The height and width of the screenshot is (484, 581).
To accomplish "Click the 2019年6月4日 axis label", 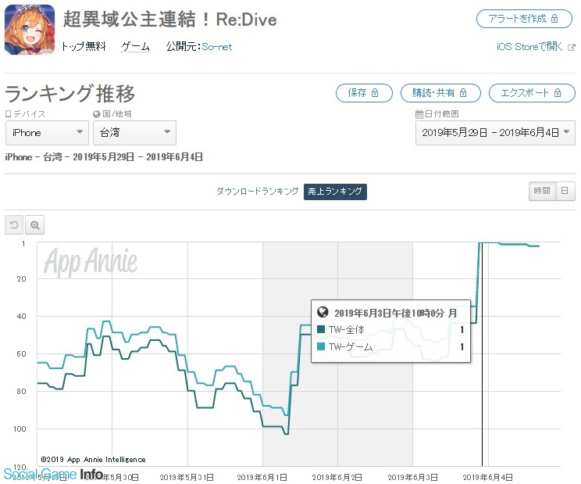I will [x=487, y=477].
